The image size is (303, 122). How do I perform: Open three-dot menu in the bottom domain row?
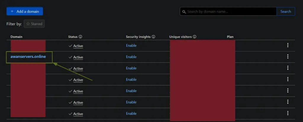coord(288,113)
